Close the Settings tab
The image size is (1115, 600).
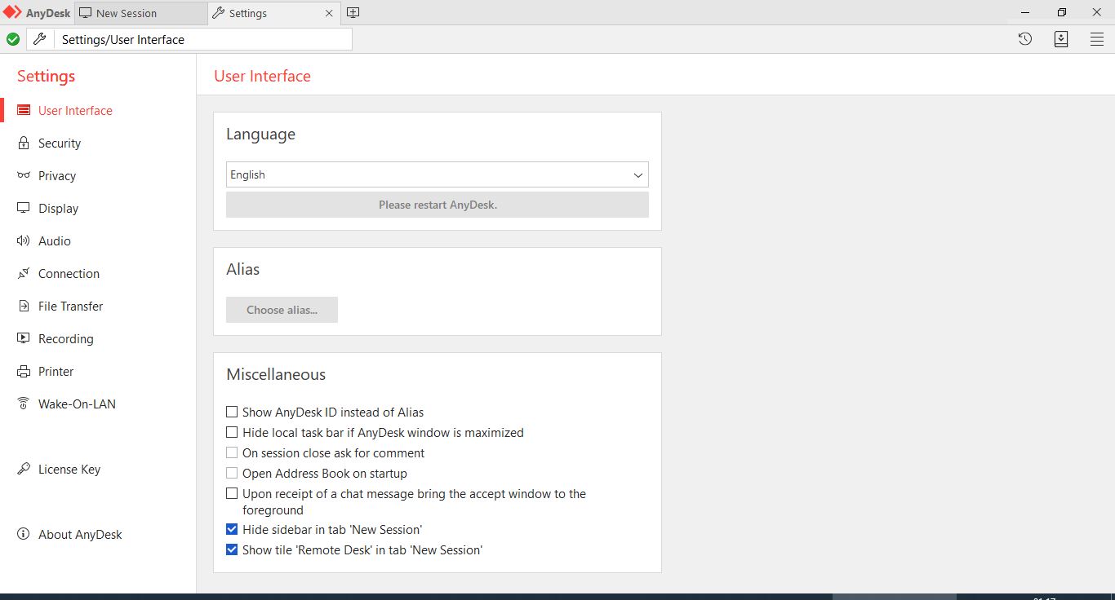(329, 13)
